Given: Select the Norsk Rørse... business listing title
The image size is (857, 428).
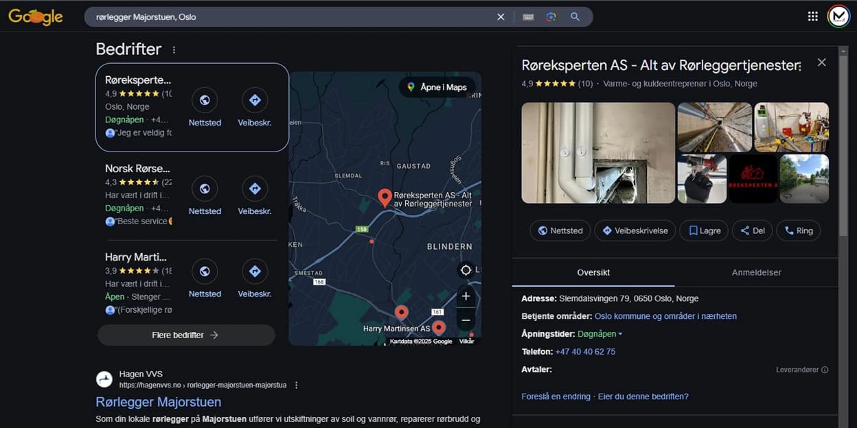Looking at the screenshot, I should (137, 169).
